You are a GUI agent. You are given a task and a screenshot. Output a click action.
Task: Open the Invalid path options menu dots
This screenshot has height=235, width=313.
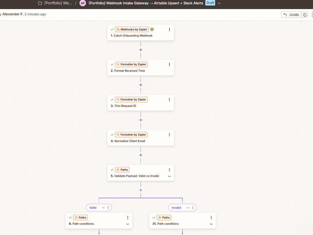point(193,208)
